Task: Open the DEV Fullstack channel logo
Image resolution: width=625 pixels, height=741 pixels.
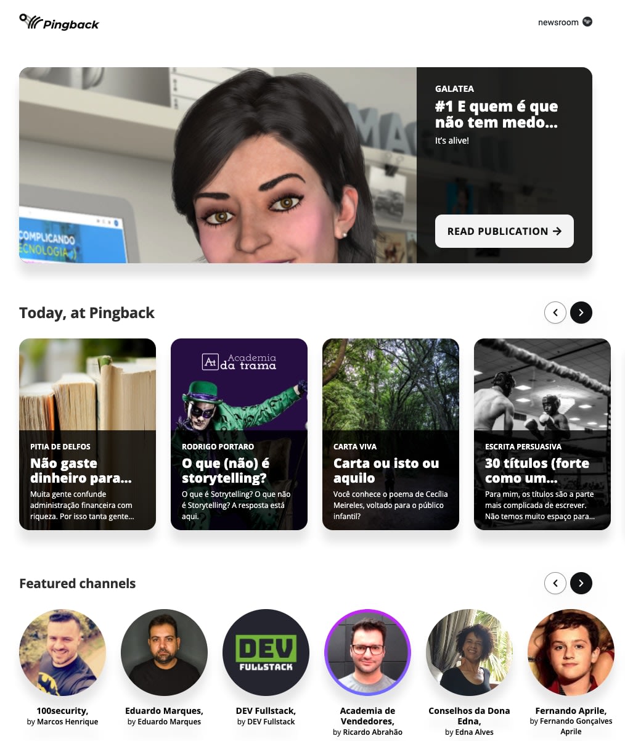Action: [x=266, y=653]
